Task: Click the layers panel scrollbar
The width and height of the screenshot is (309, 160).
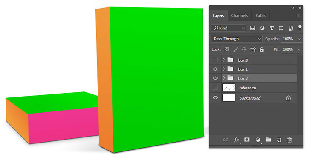Action: pyautogui.click(x=300, y=94)
